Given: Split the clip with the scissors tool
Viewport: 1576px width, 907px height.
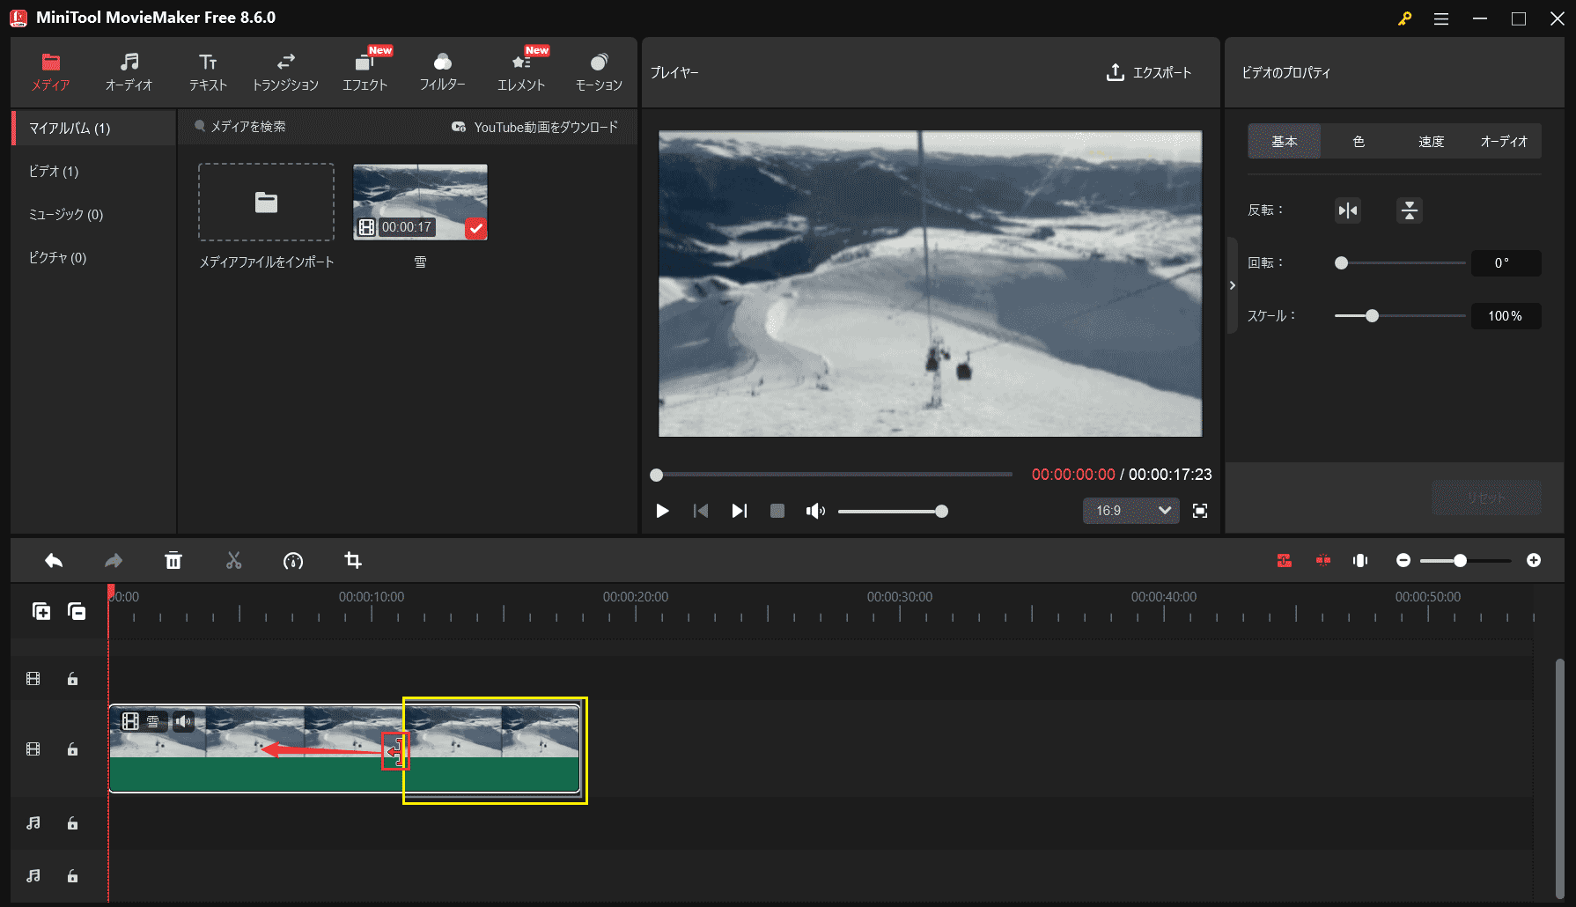Looking at the screenshot, I should click(233, 560).
